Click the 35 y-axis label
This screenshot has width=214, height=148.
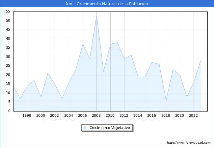(8, 48)
